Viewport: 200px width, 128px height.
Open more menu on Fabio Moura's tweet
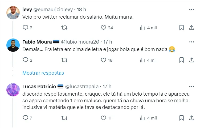click(191, 42)
